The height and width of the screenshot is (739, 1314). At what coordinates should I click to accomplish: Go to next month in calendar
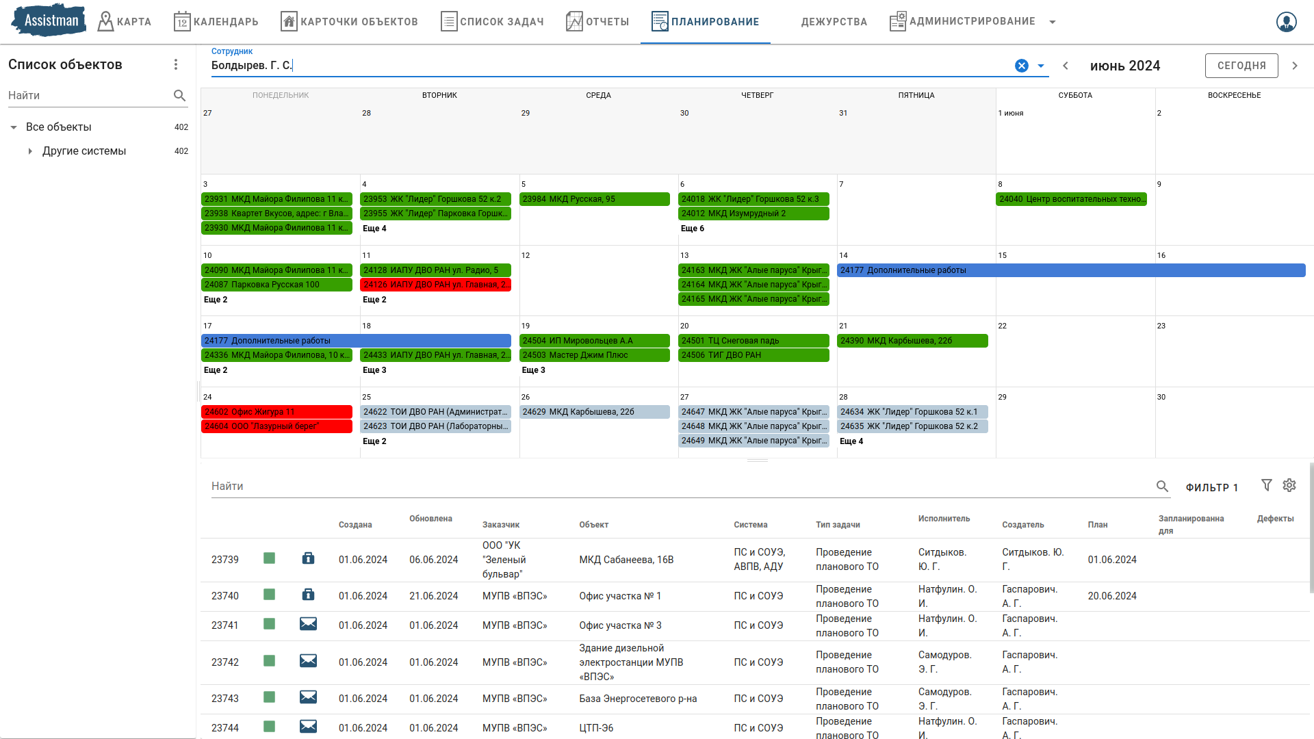[x=1295, y=66]
